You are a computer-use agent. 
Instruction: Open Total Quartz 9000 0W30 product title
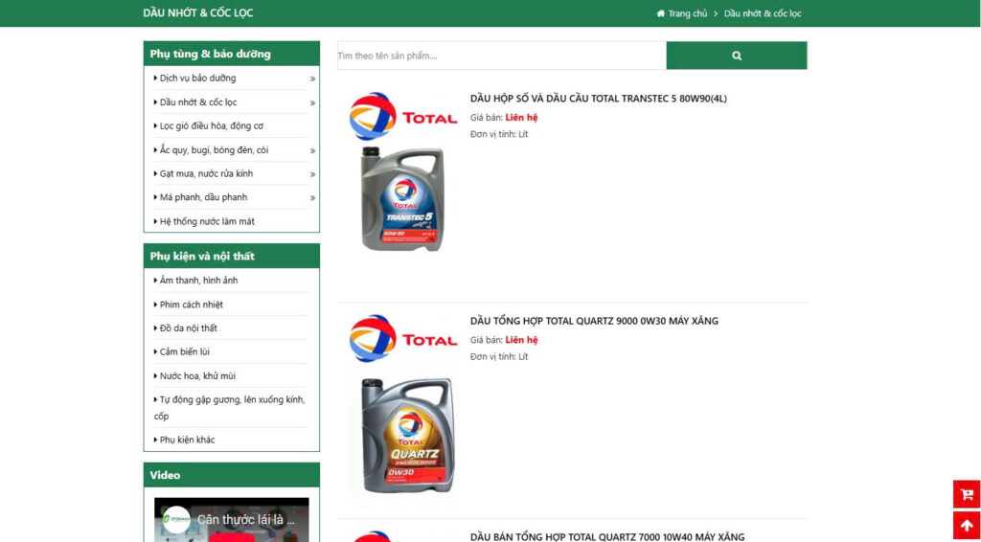[594, 321]
